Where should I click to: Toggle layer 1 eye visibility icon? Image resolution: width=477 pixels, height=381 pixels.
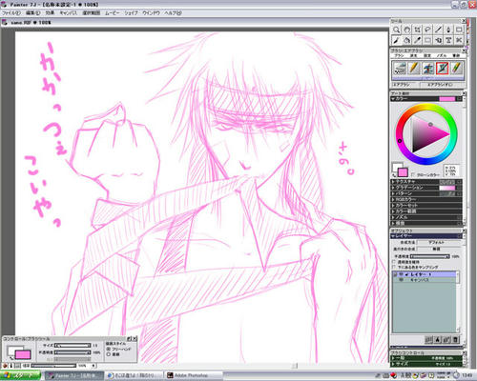click(x=402, y=274)
